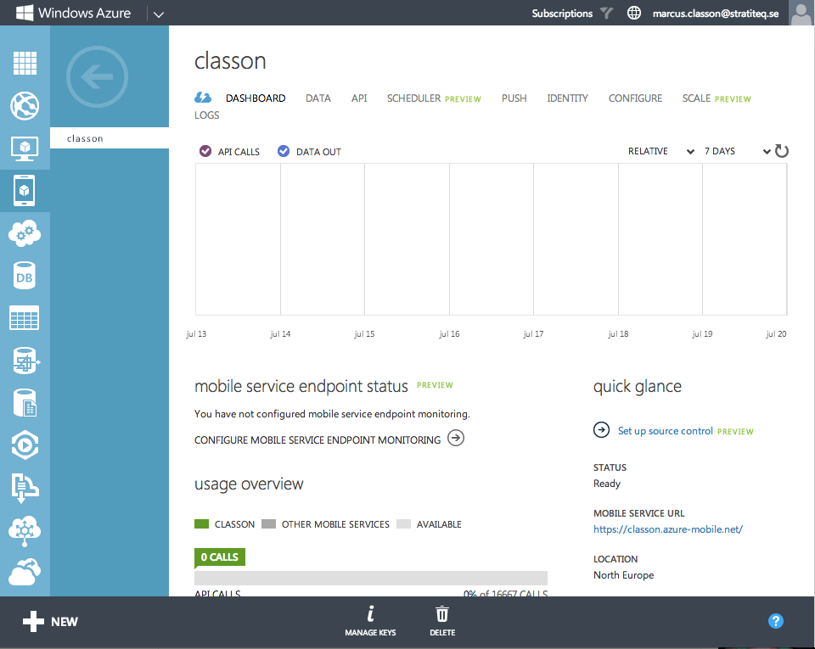Open the SQL Databases DB icon

[x=25, y=277]
